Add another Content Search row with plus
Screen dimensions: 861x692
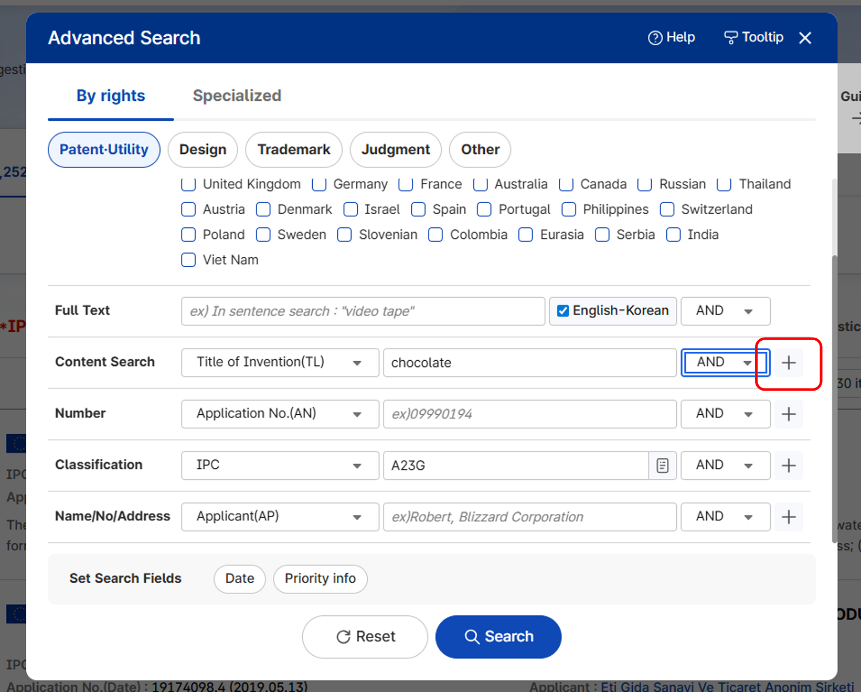click(789, 363)
